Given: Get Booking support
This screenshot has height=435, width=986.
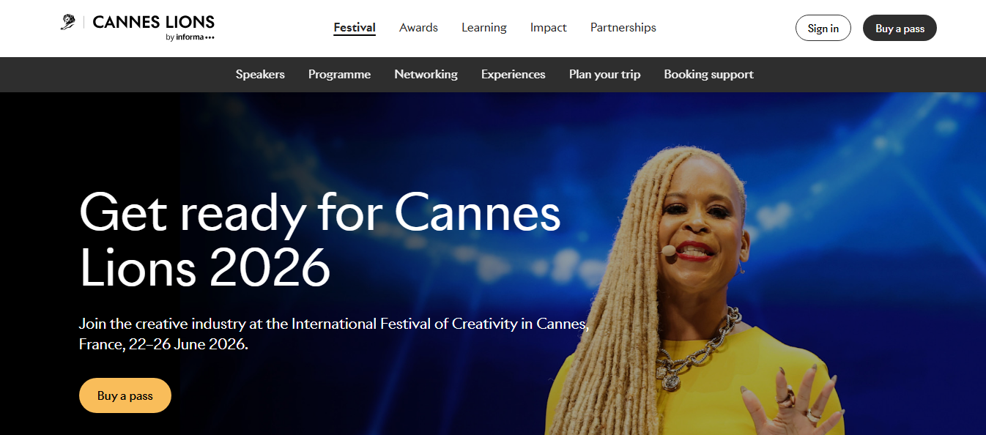Looking at the screenshot, I should (708, 74).
